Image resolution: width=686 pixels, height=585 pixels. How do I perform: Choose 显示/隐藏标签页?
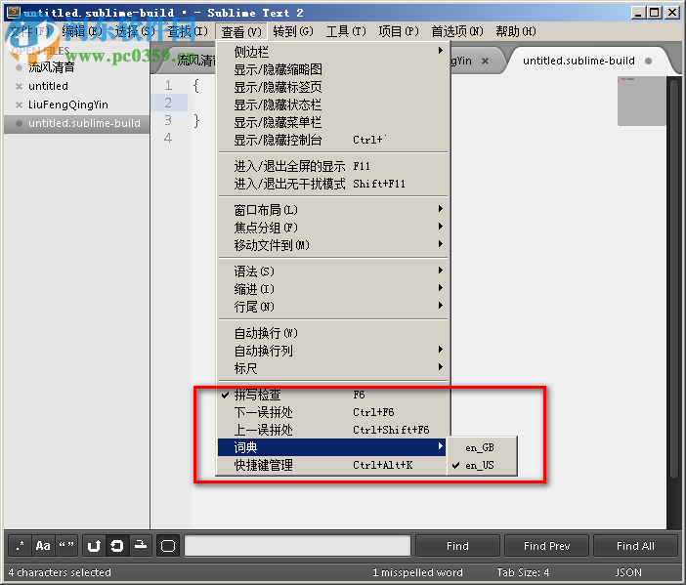pyautogui.click(x=332, y=87)
